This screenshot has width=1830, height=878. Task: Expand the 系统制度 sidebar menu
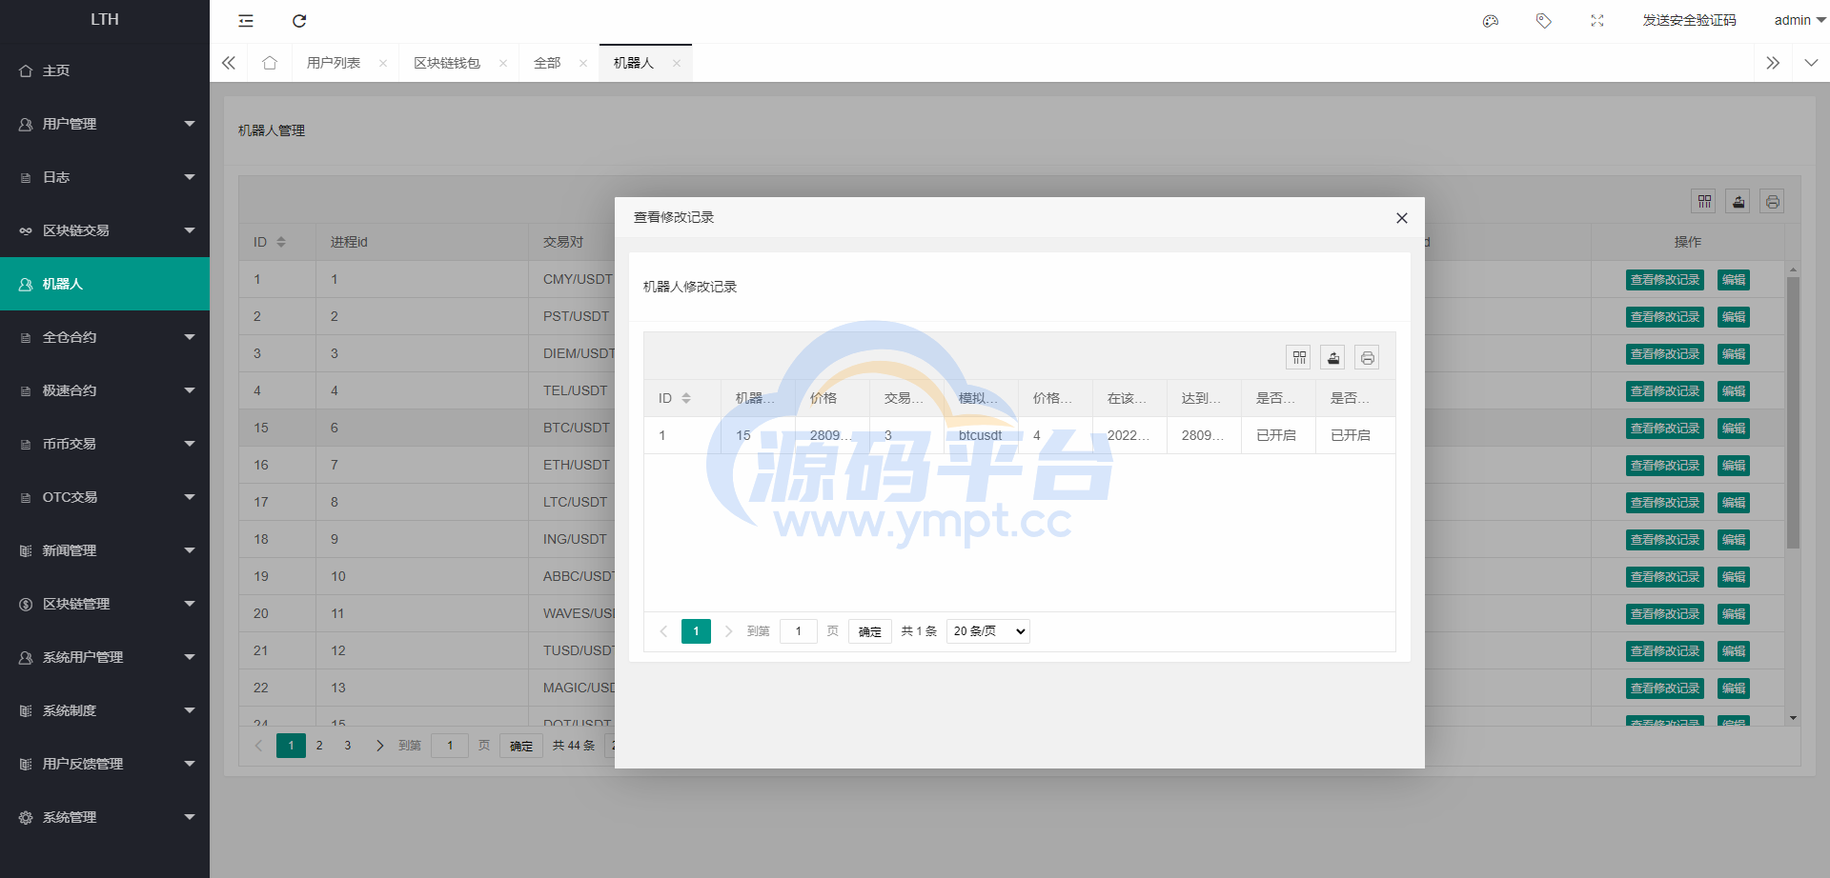point(105,710)
